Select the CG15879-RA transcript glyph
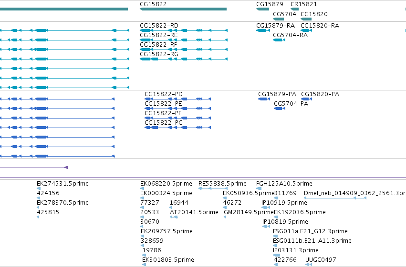 tap(263, 31)
